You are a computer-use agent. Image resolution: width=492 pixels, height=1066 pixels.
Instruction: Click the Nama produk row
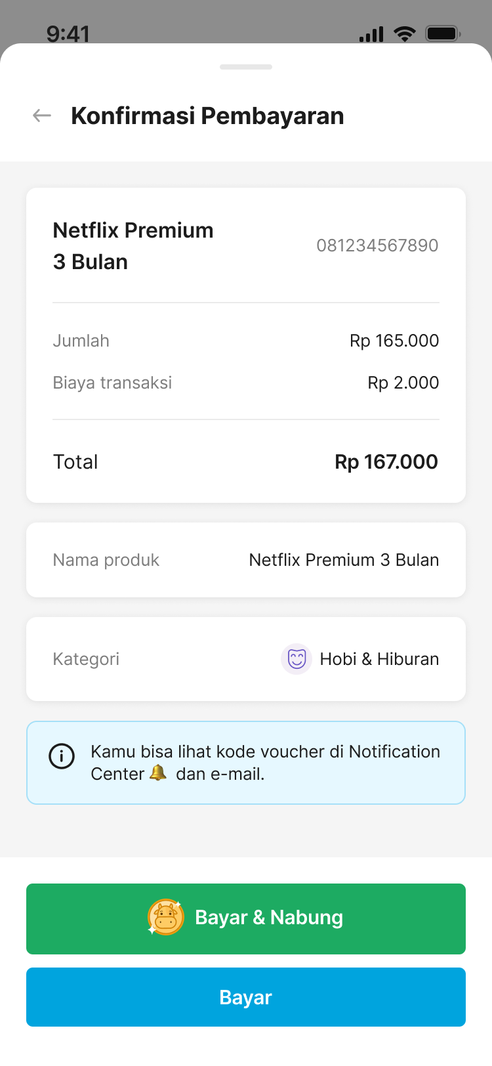(246, 560)
